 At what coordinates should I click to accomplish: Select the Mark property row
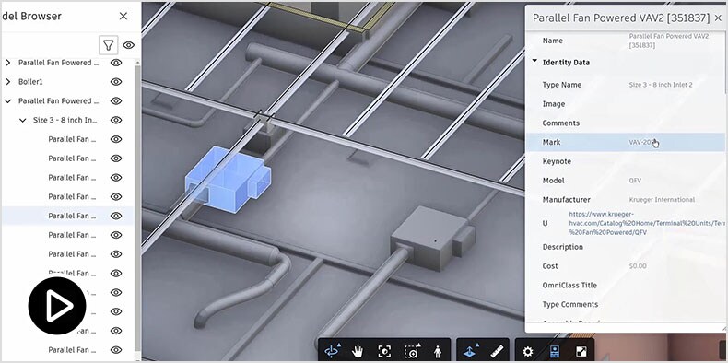pos(625,142)
